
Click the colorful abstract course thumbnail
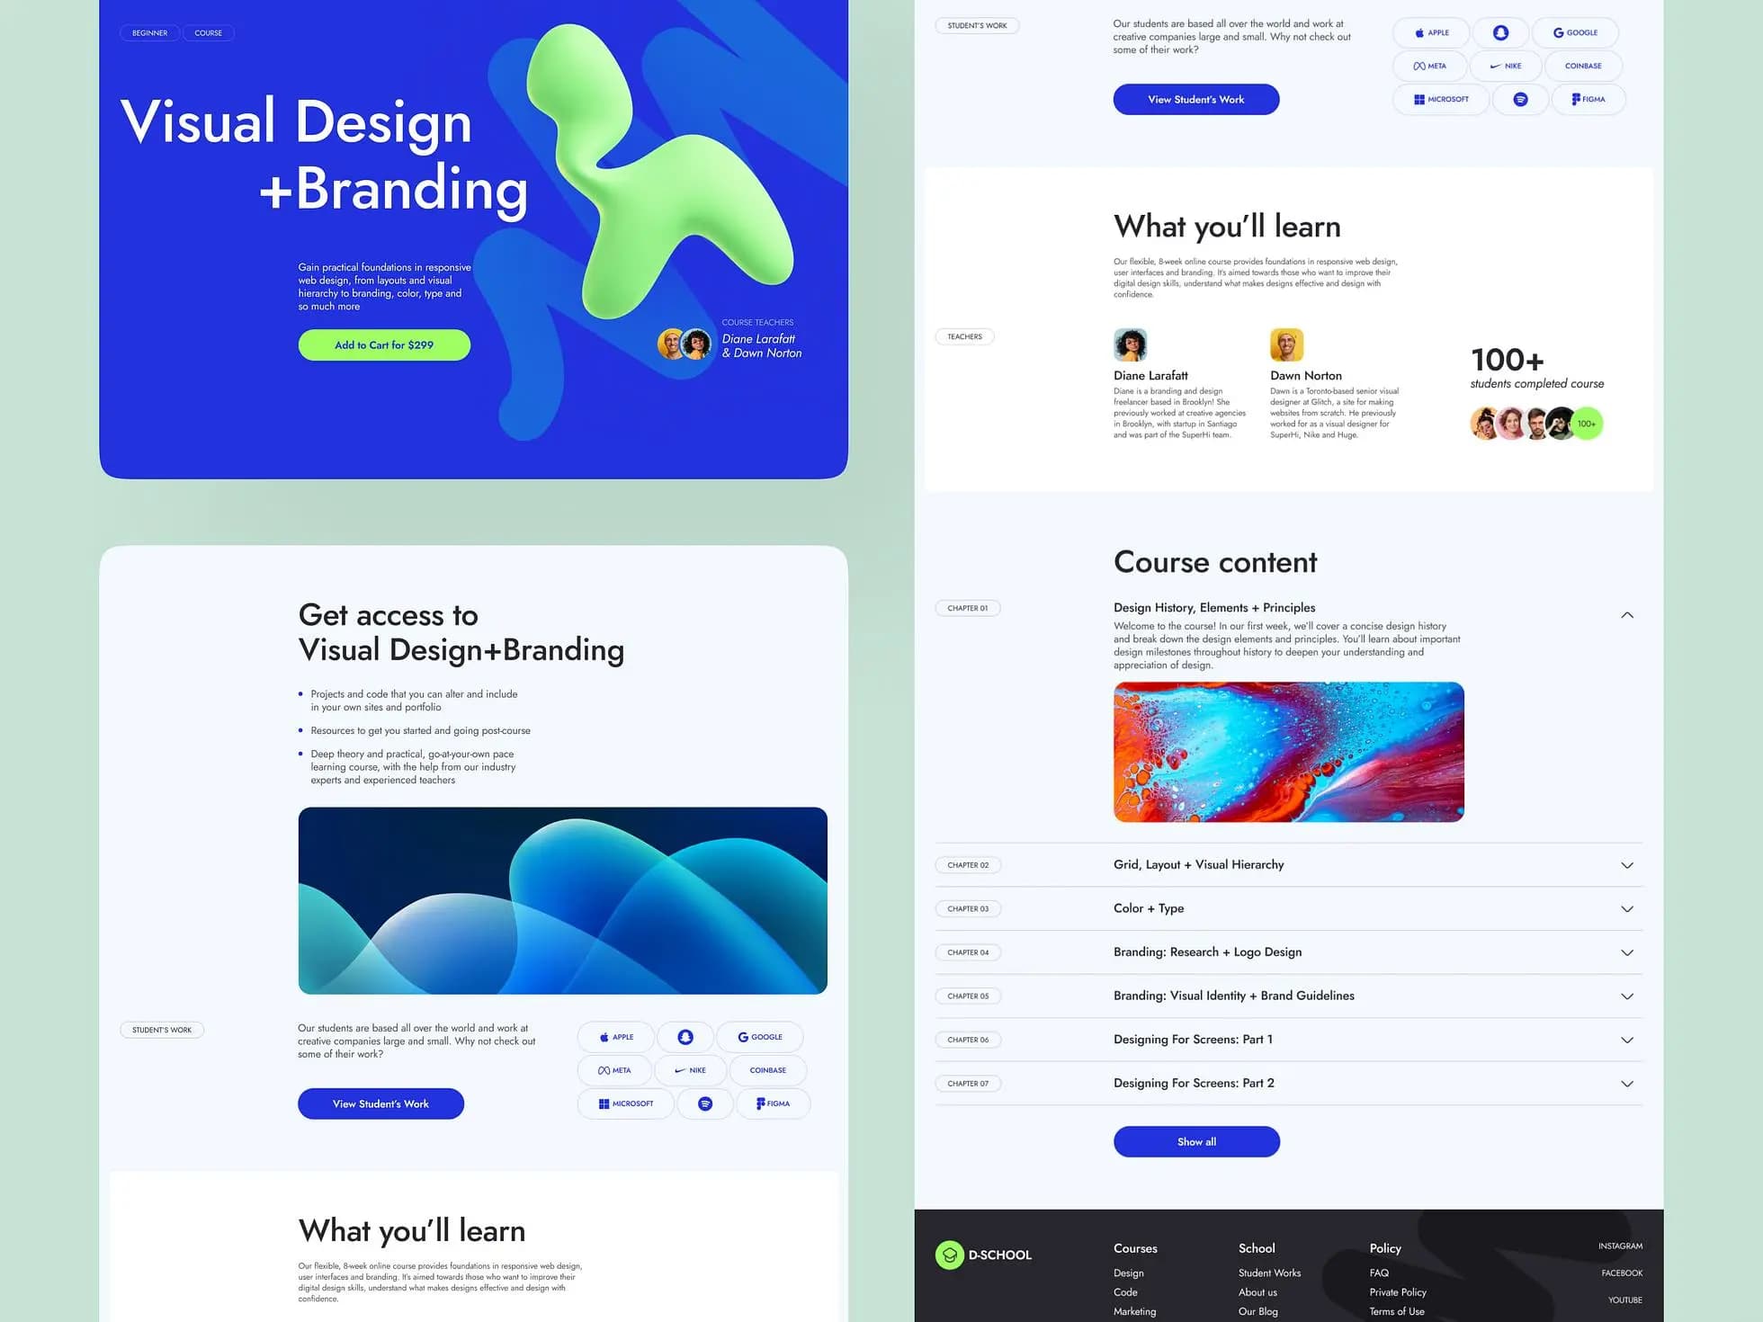tap(1288, 751)
